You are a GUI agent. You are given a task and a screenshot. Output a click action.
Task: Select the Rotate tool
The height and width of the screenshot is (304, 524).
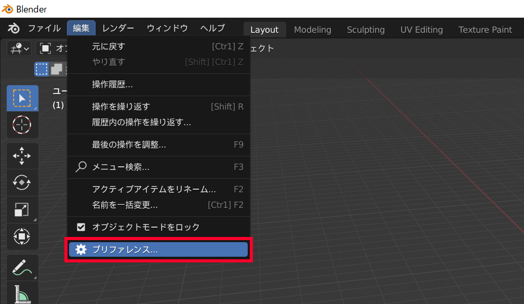[22, 182]
